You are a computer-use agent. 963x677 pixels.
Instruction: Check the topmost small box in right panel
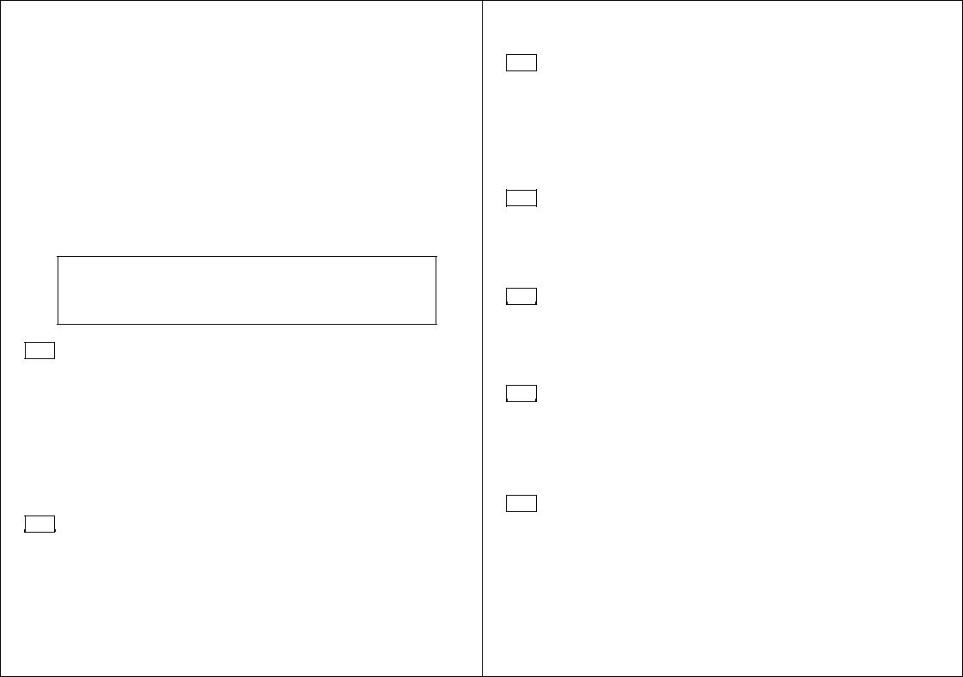[x=521, y=63]
